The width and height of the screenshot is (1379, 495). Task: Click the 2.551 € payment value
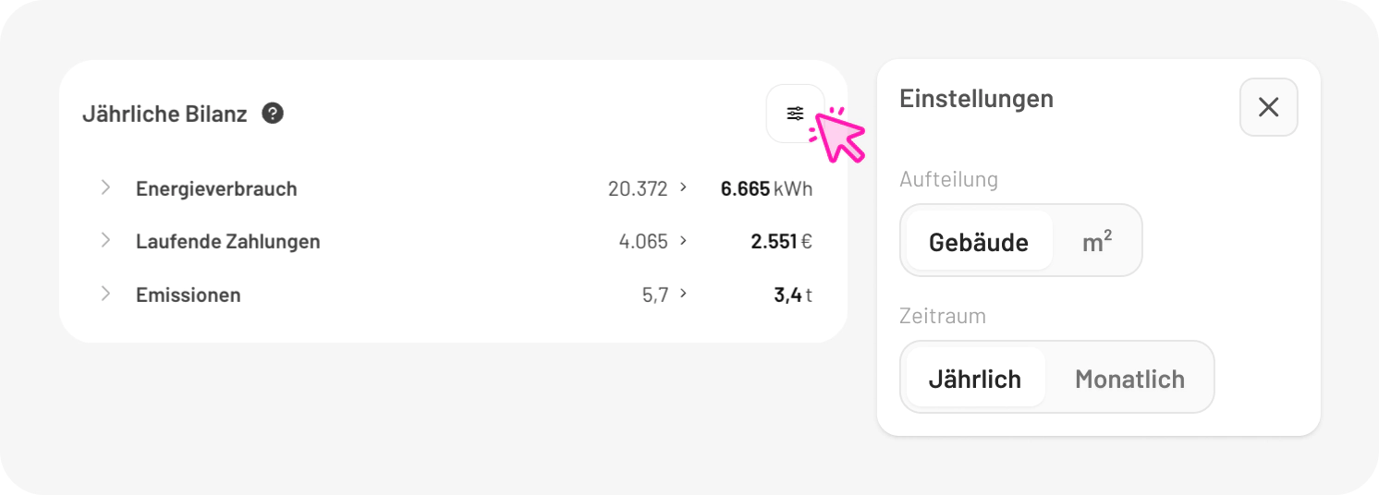pyautogui.click(x=781, y=242)
